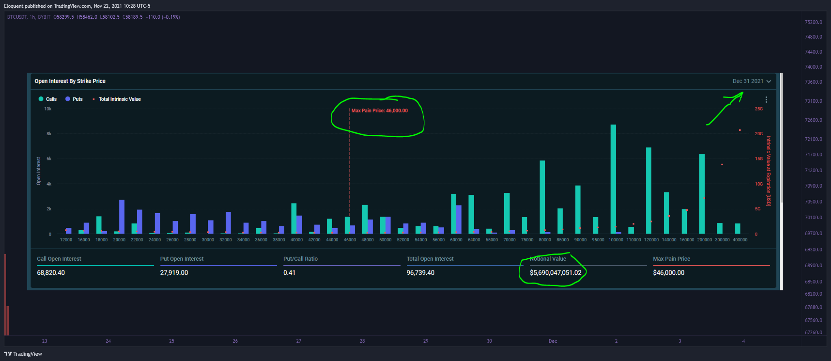
Task: Select the Total Open Interest value 96,739.40
Action: pos(420,272)
